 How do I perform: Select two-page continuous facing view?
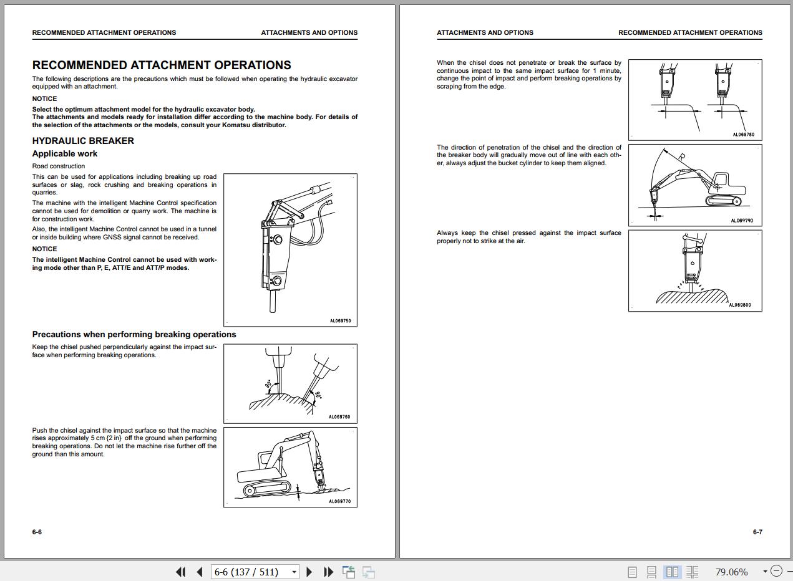click(692, 572)
